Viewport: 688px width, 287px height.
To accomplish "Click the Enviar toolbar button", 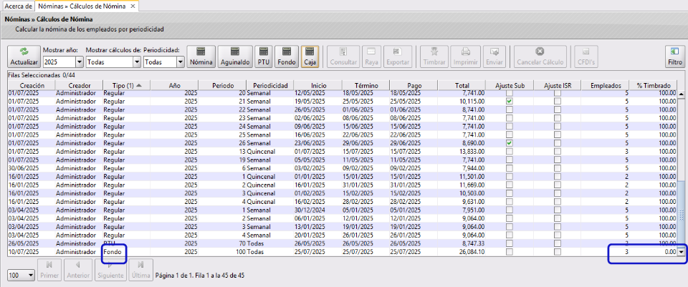I will pyautogui.click(x=494, y=57).
